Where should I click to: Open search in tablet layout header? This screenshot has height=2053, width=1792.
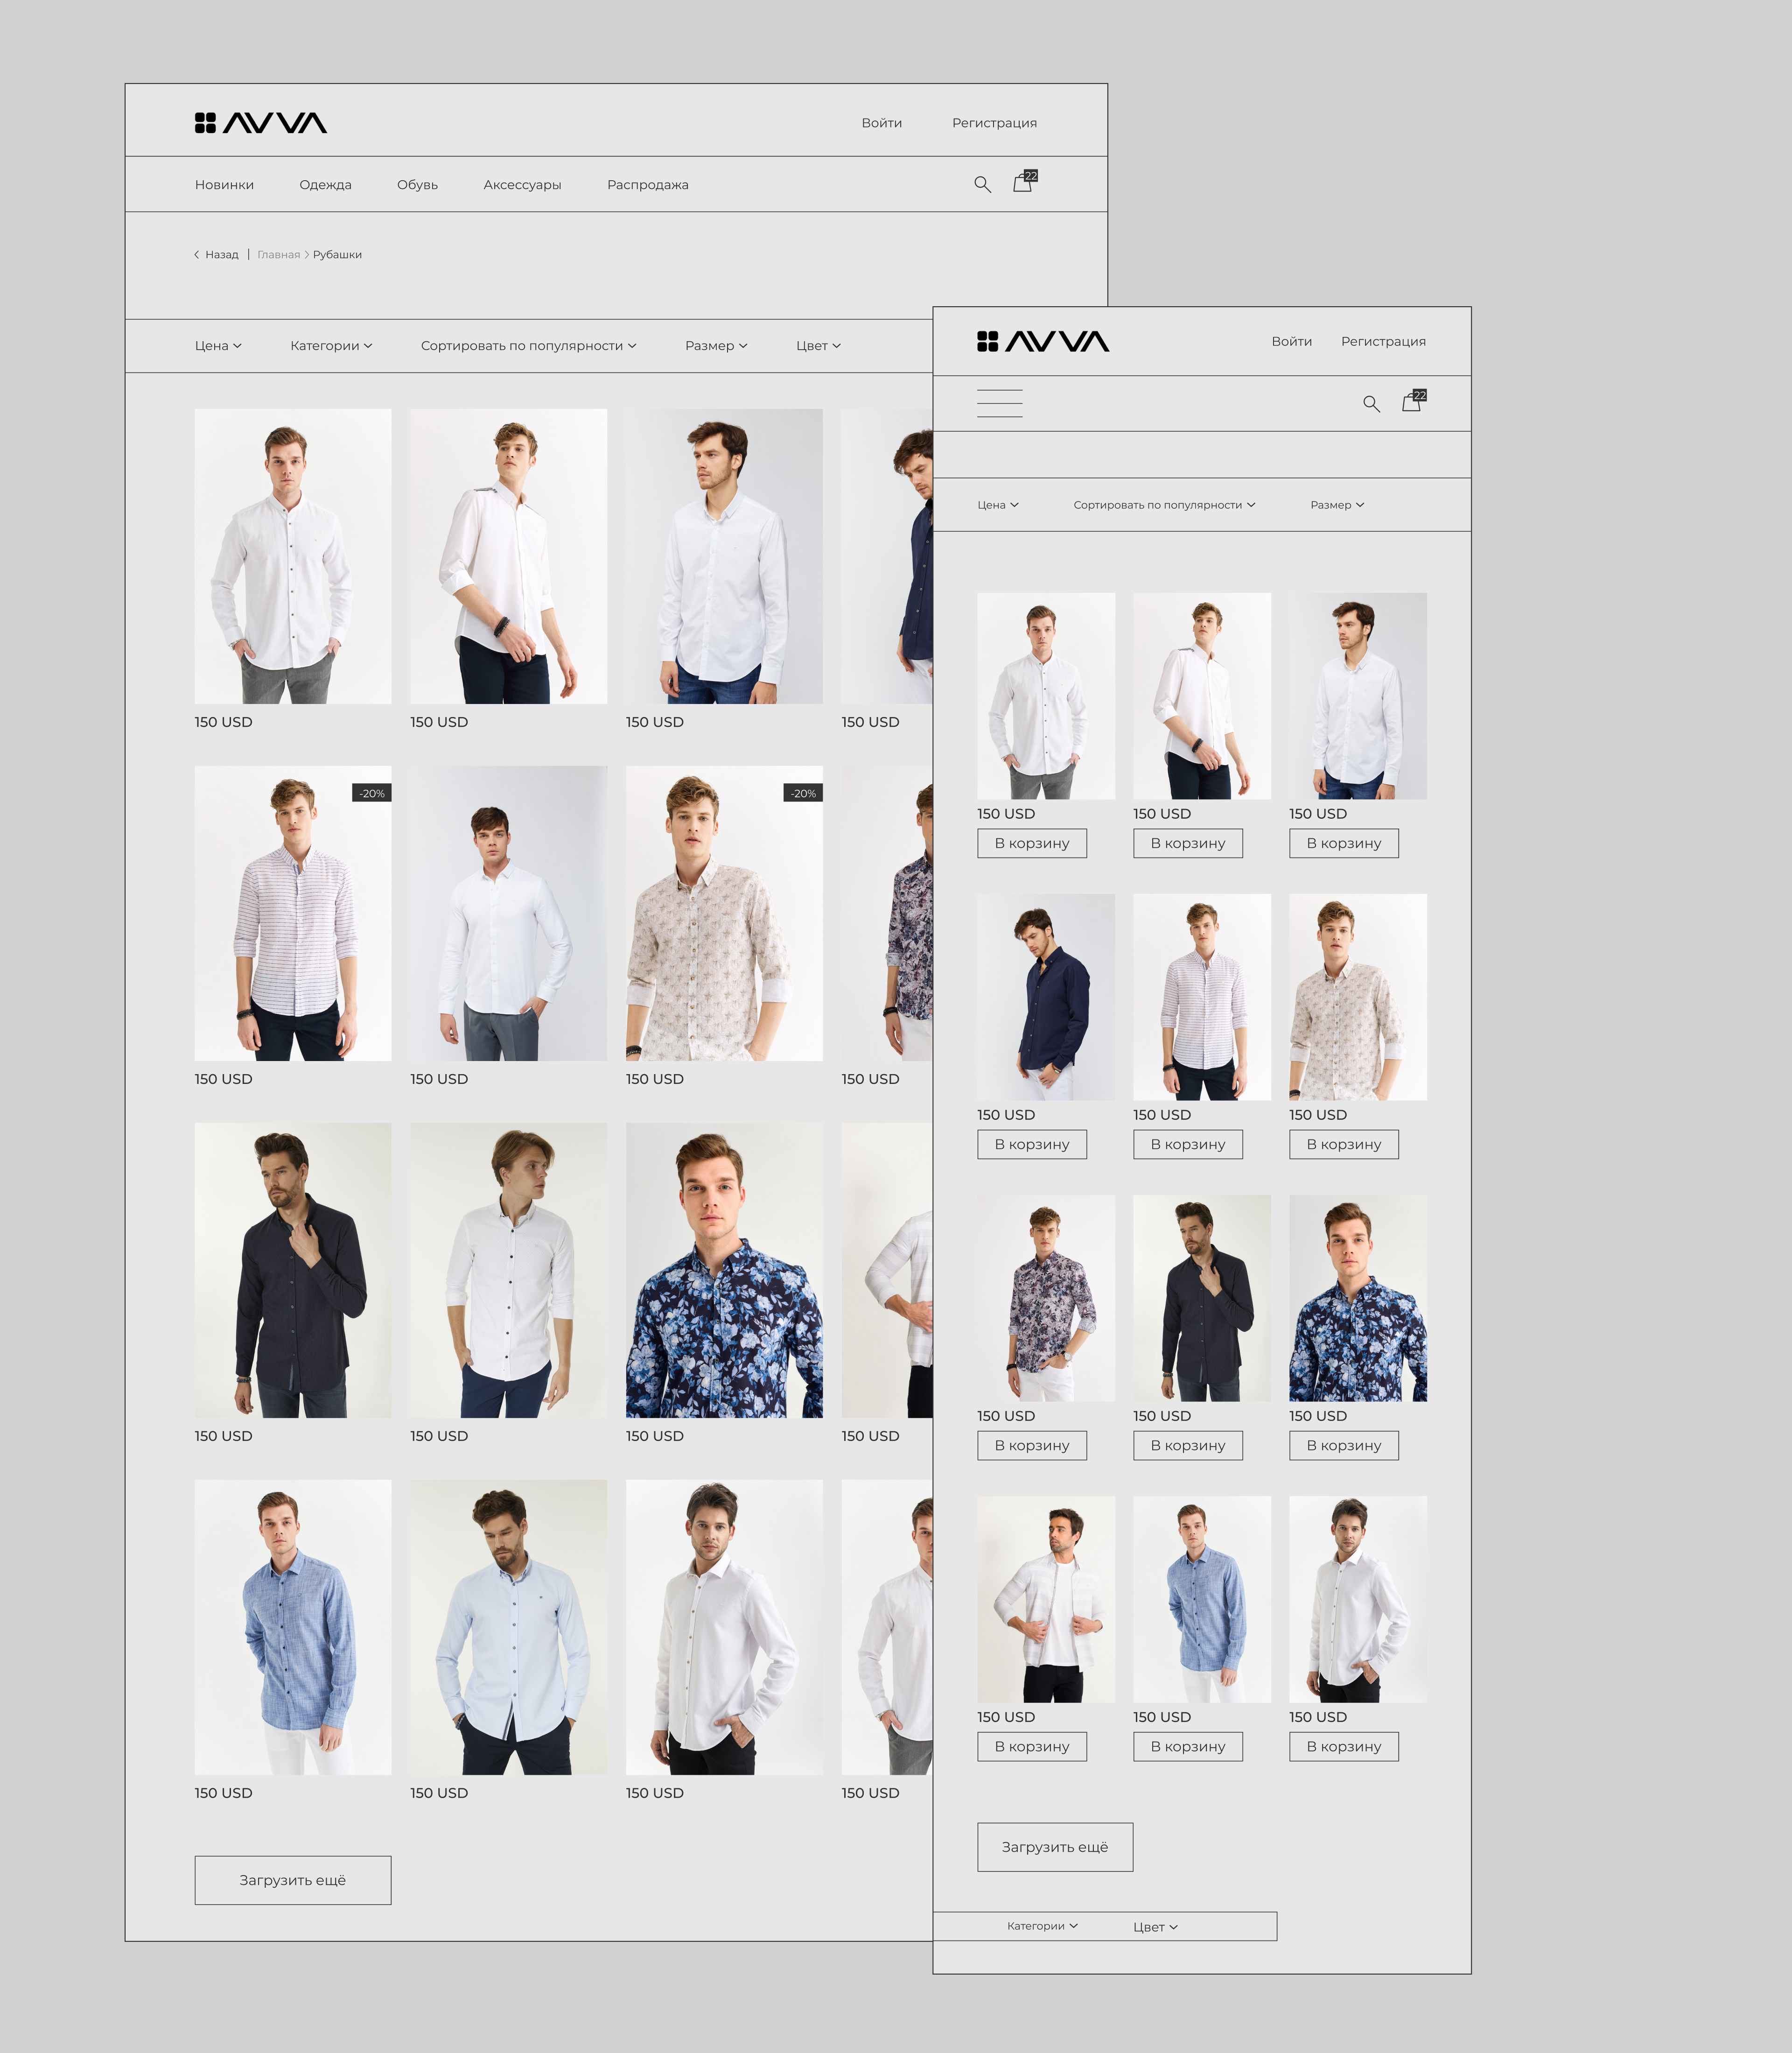click(x=1371, y=403)
